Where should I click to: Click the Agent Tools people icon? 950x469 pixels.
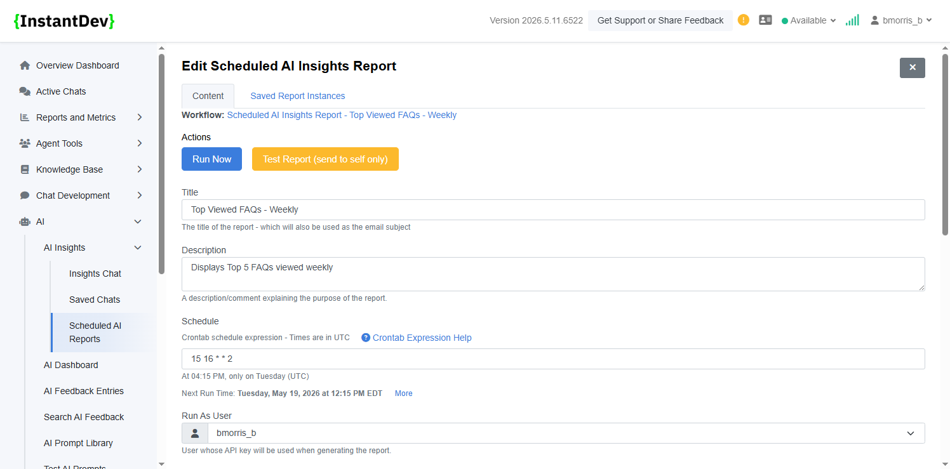coord(25,143)
